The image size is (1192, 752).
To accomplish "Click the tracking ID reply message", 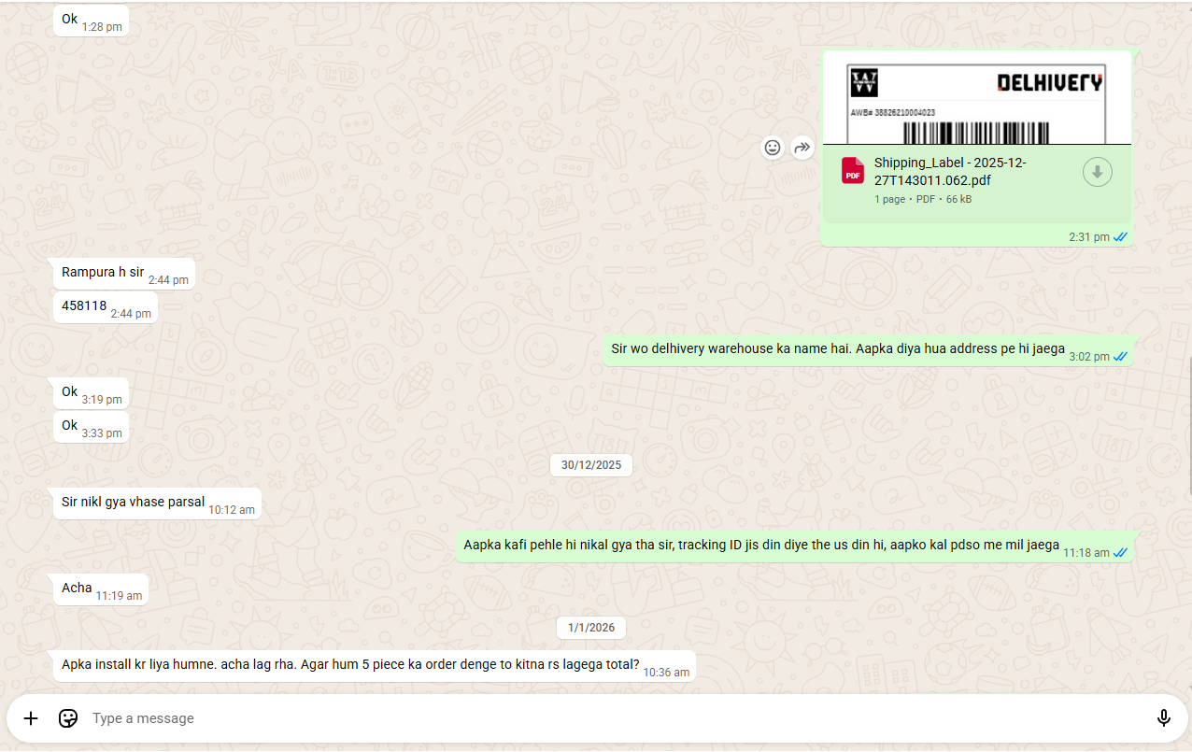I will [760, 546].
